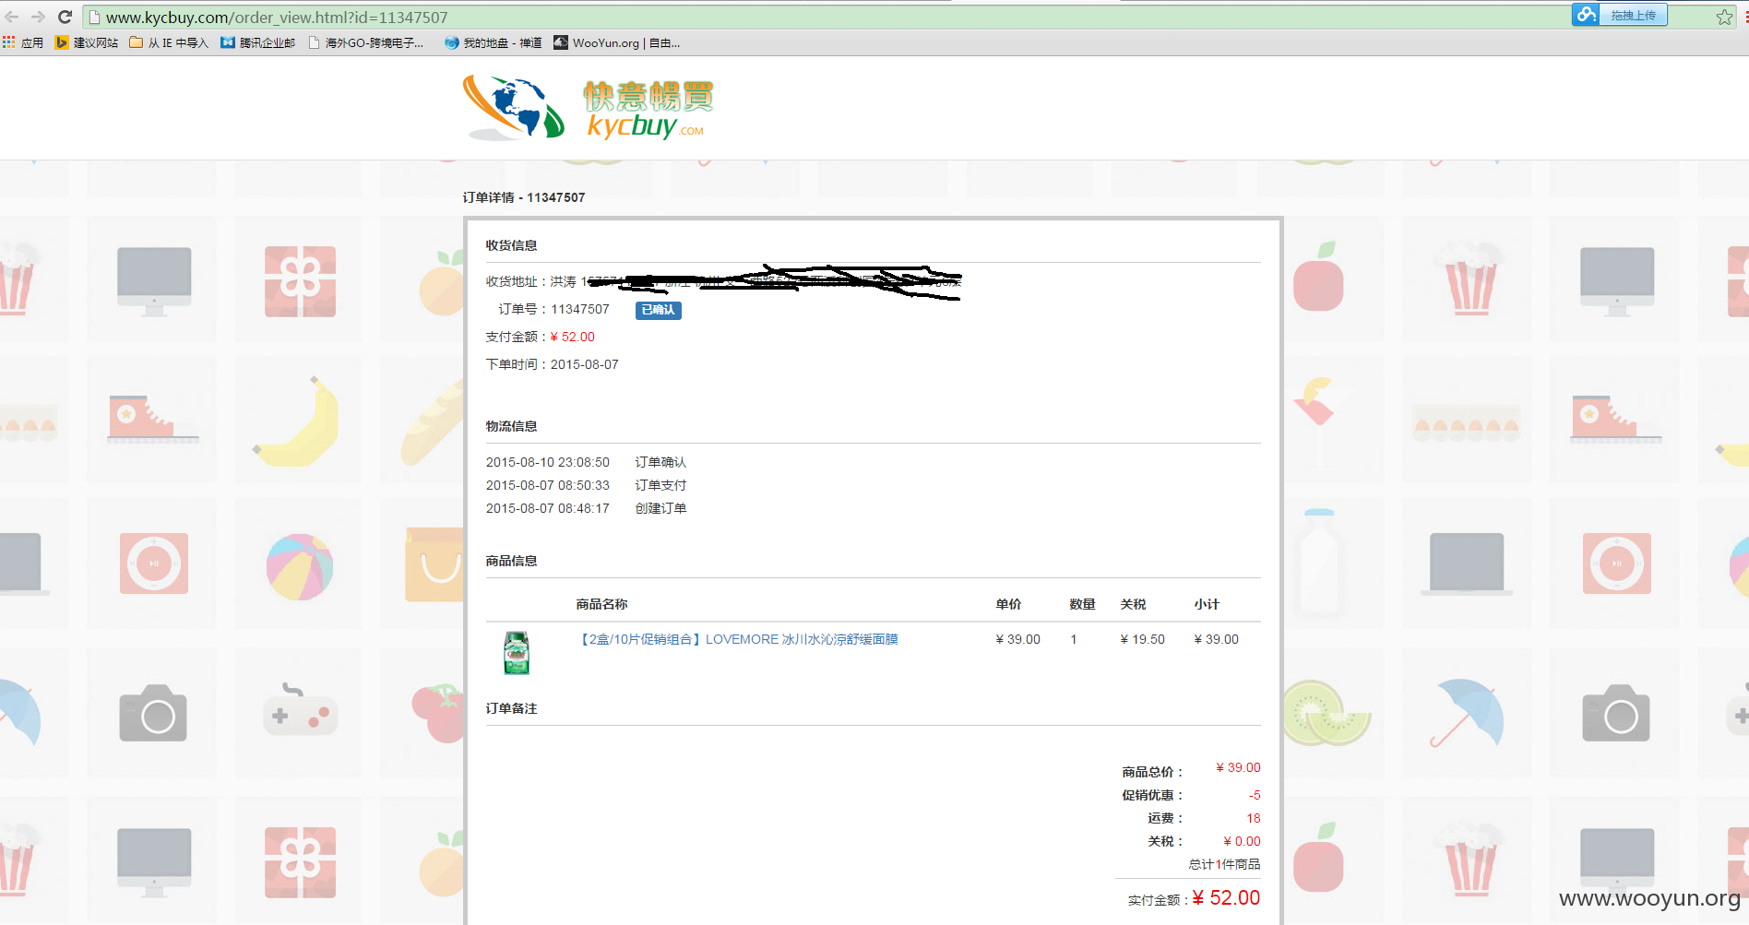Select the order number 11347507 text

(x=580, y=309)
